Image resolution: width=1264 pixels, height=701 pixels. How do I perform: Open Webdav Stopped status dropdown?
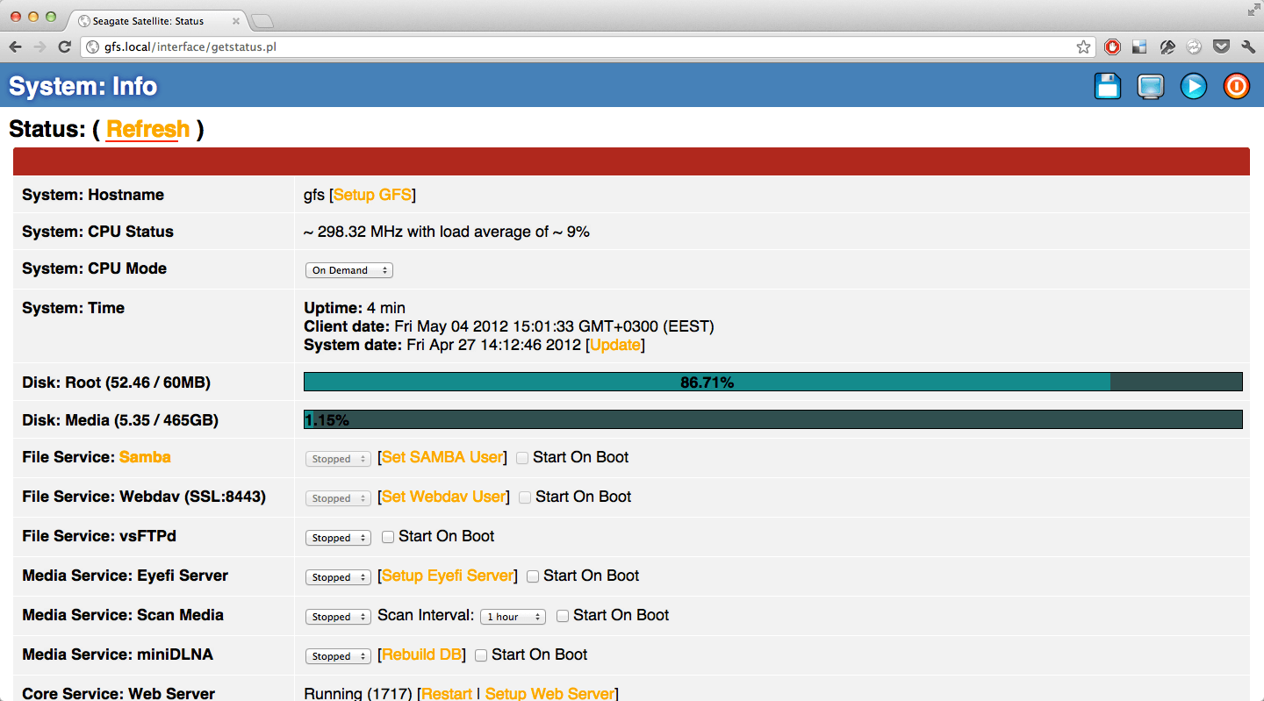pyautogui.click(x=338, y=498)
